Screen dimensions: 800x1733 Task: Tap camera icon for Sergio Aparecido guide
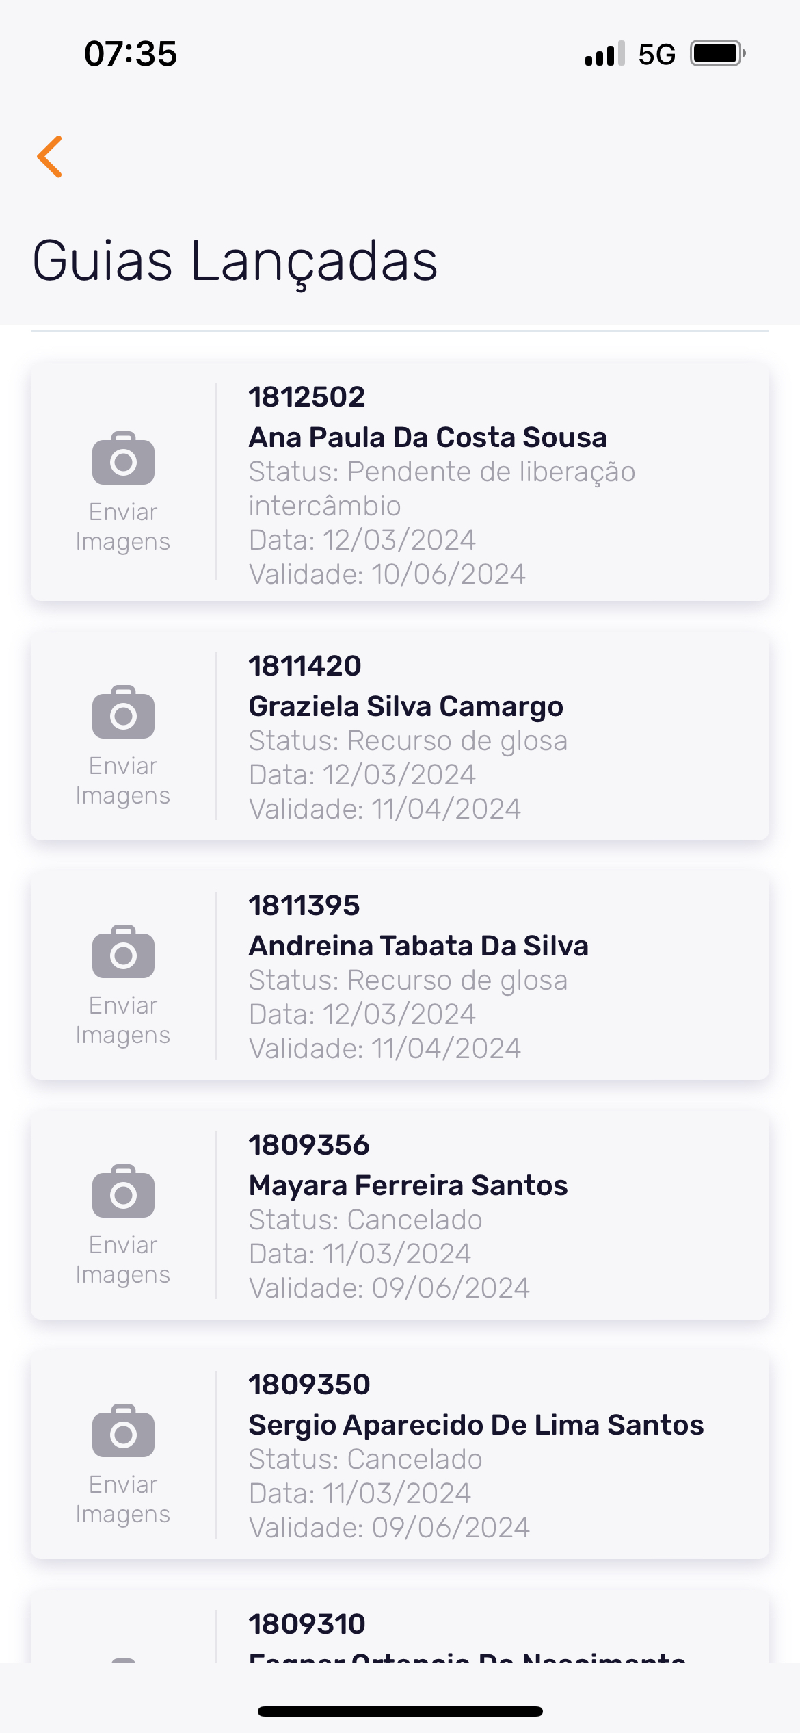pyautogui.click(x=123, y=1431)
